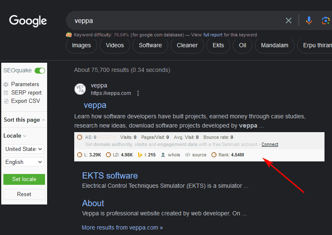Click the 'Bounce rate: 0' metric
The image size is (332, 235).
pyautogui.click(x=218, y=137)
